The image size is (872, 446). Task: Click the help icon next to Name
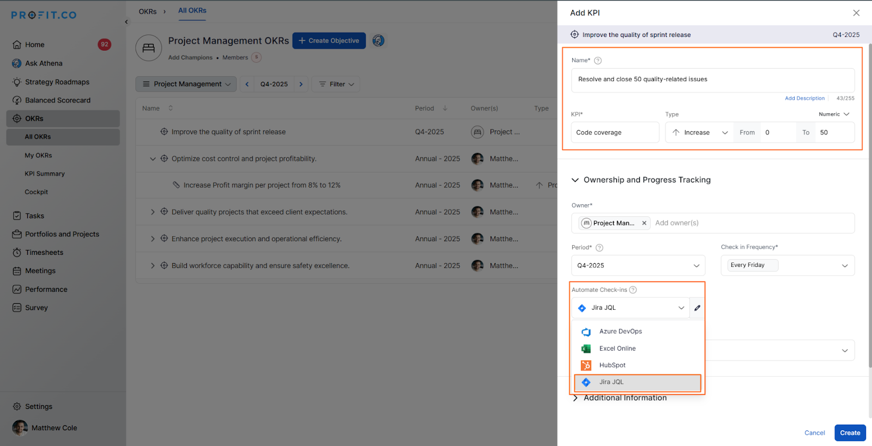click(598, 60)
